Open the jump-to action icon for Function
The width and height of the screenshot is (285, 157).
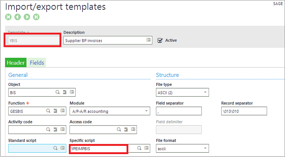click(x=56, y=111)
